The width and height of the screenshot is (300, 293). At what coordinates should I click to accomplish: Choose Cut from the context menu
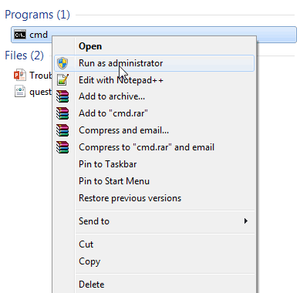tap(154, 244)
